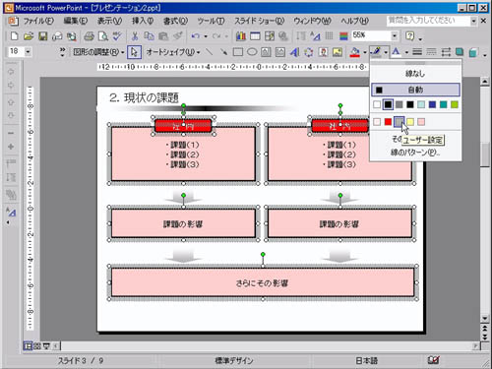Click the 課題の影響 box on the left
Viewport: 492px width, 369px height.
183,223
